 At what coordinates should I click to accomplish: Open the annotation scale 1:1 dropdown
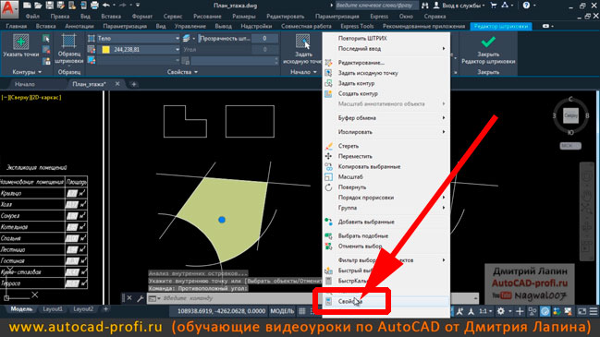(485, 311)
